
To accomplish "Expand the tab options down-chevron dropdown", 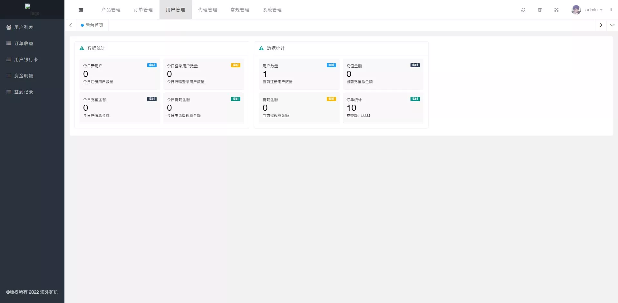I will pos(612,25).
